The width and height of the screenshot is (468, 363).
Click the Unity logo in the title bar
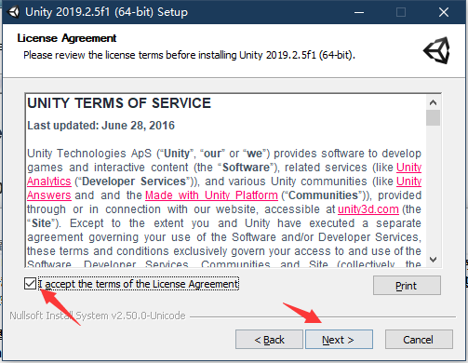point(13,12)
